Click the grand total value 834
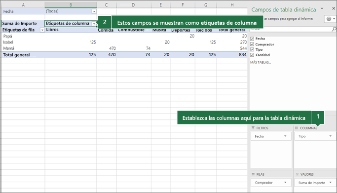The height and width of the screenshot is (193, 337). point(243,55)
